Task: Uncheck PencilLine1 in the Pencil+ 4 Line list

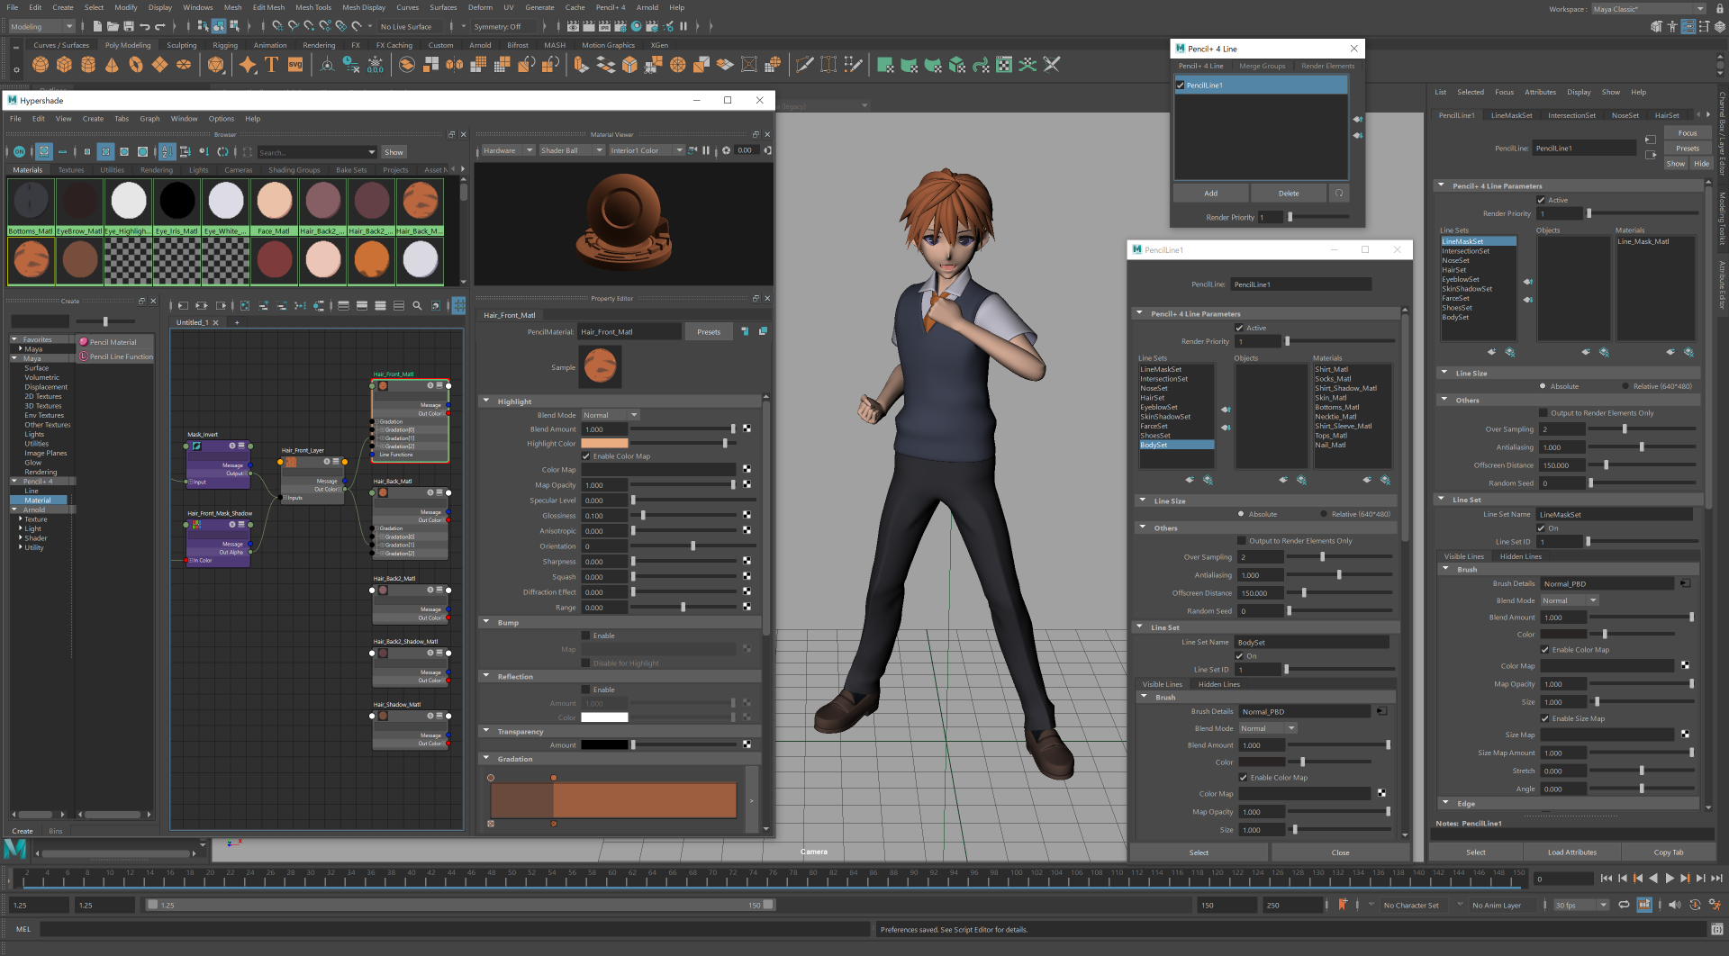Action: (x=1181, y=86)
